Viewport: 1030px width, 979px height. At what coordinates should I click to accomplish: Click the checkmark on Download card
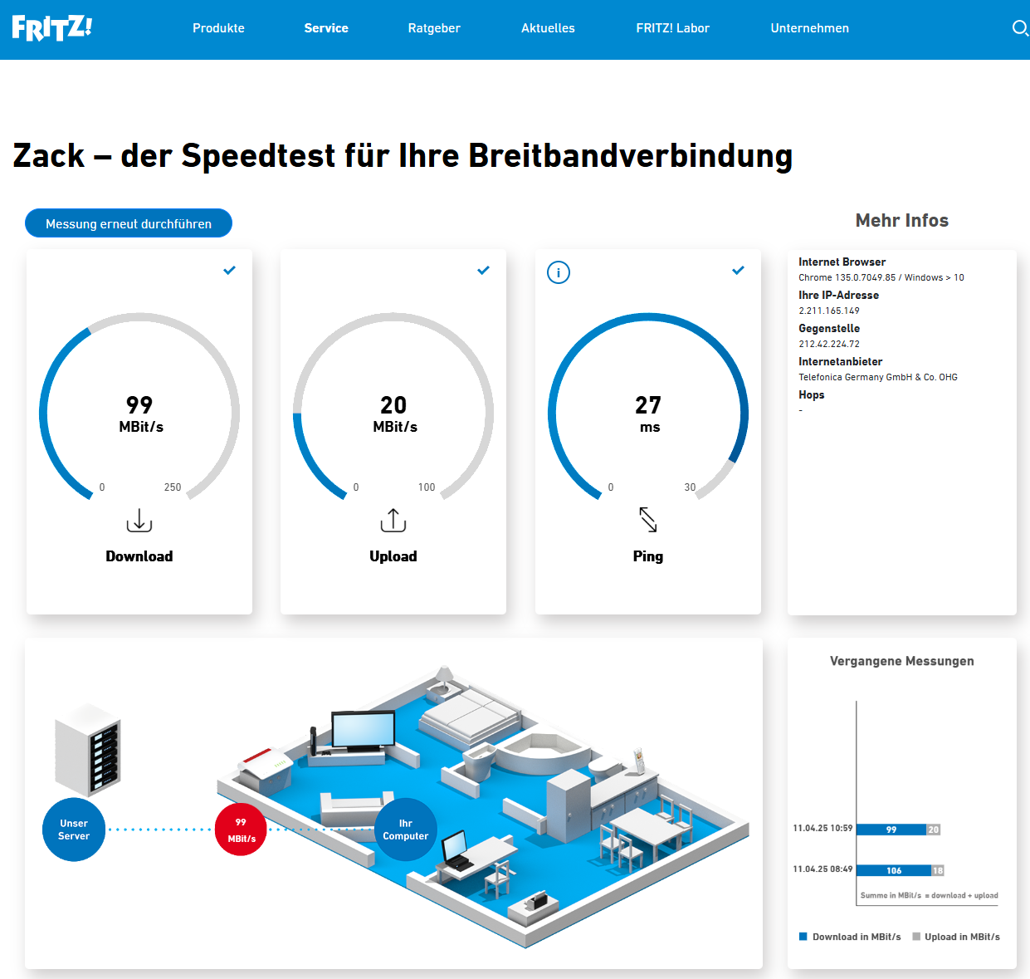(230, 270)
